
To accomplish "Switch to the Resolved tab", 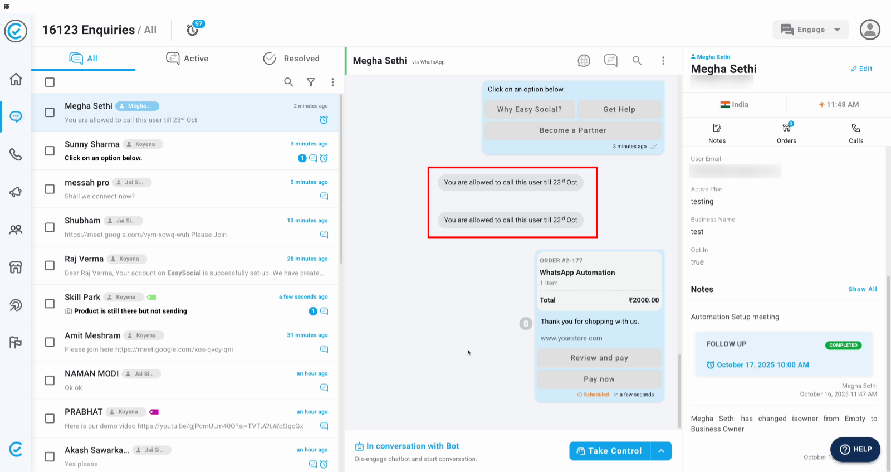I will tap(291, 59).
